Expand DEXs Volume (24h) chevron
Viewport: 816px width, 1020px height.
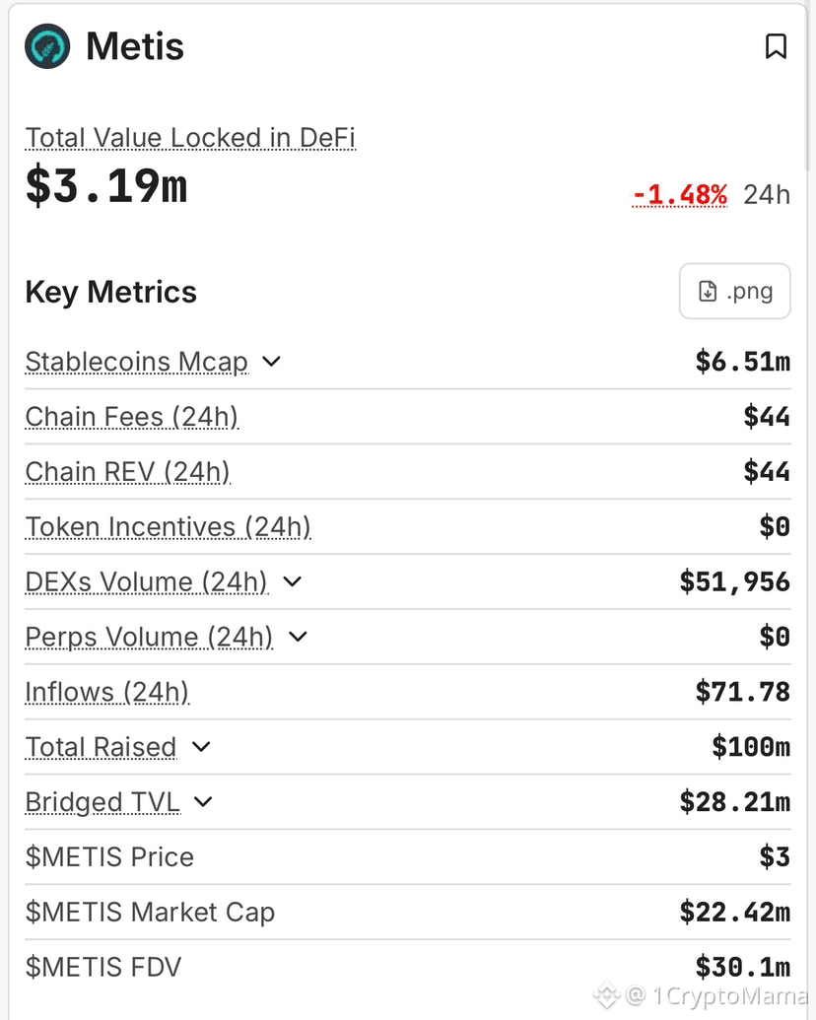(293, 581)
